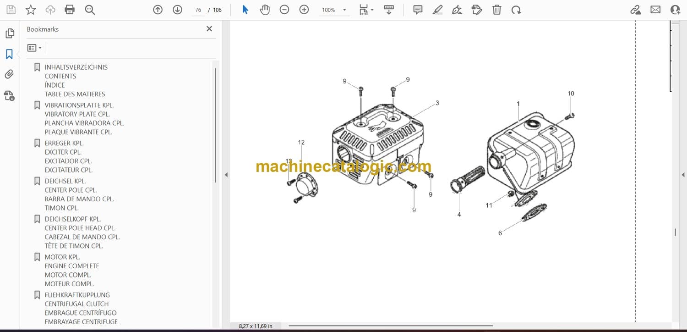Add a comment sticky note
This screenshot has width=687, height=332.
(418, 10)
